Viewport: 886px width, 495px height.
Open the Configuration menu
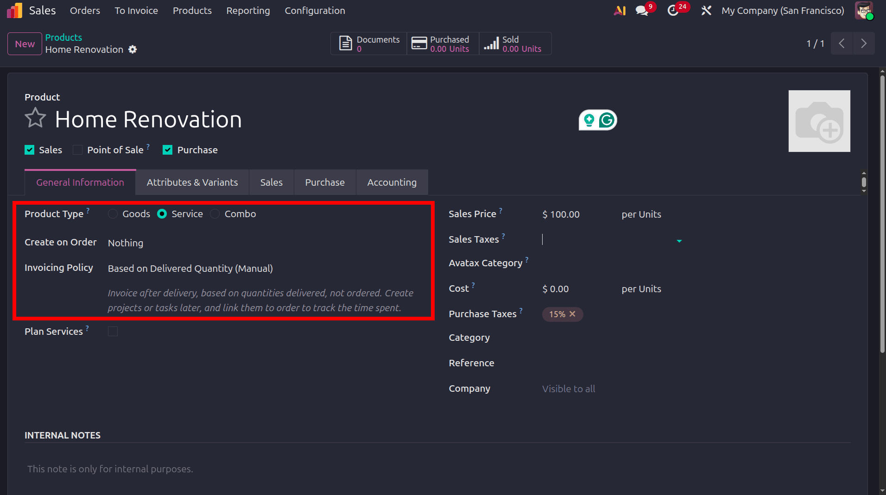(x=315, y=10)
